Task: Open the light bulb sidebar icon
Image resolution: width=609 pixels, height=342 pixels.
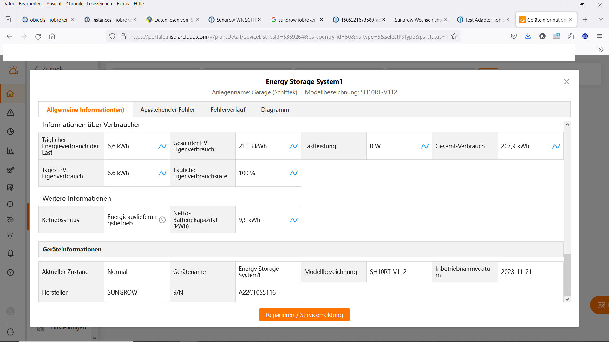Action: (x=10, y=236)
